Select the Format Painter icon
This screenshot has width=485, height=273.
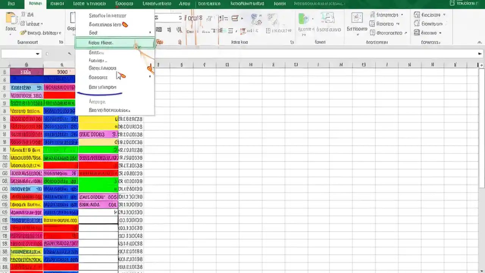(23, 33)
